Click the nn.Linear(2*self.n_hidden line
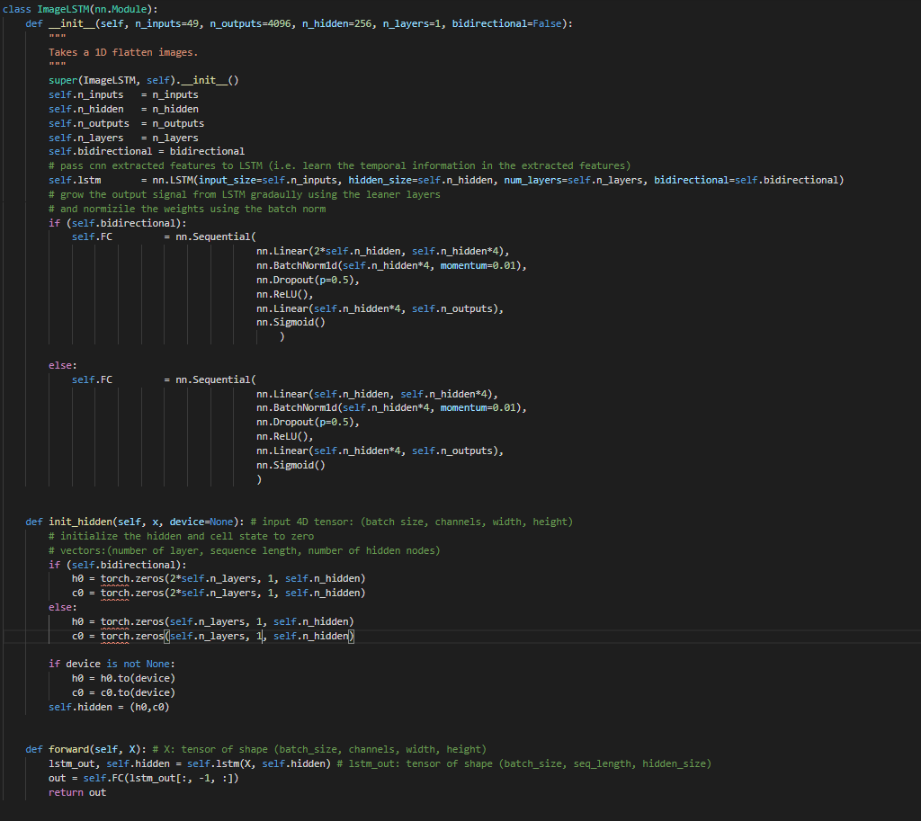 click(x=383, y=251)
